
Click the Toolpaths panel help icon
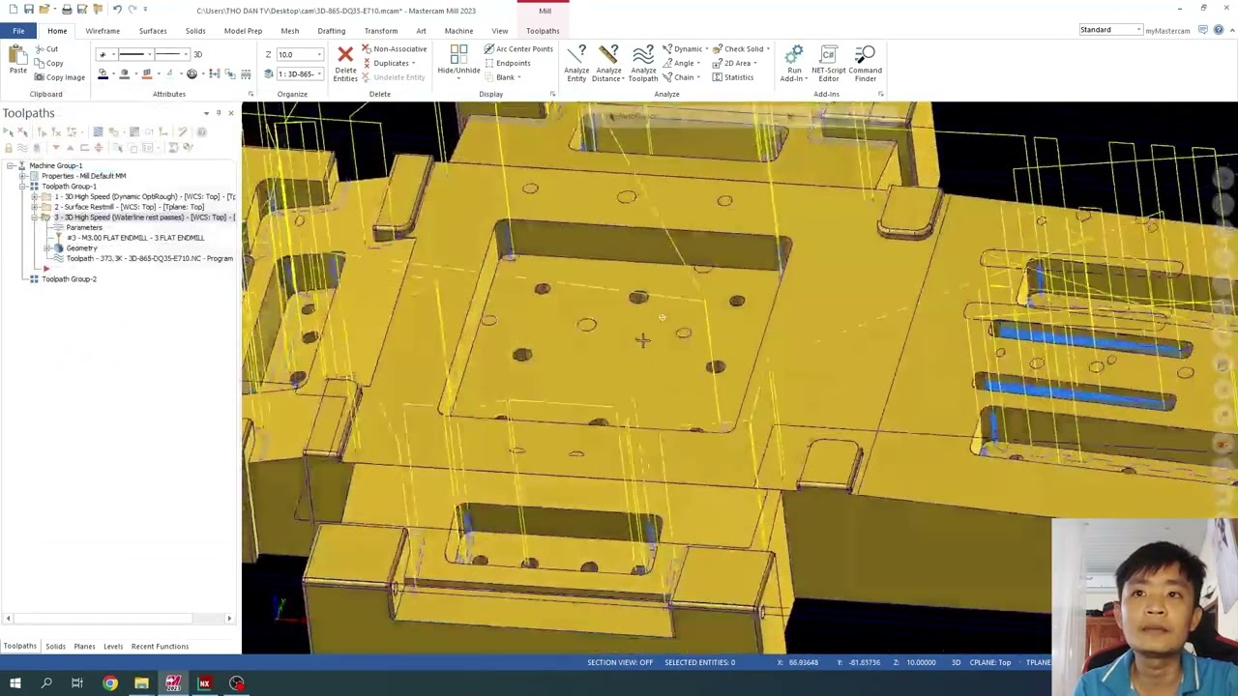201,131
